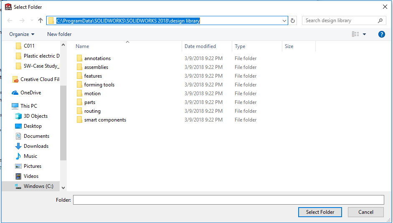393x223 pixels.
Task: Click the SOLIDWORKS 2018 title bar icon
Action: point(8,7)
